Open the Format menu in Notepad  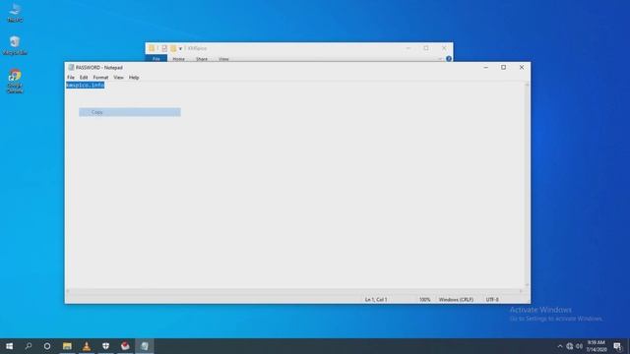100,78
